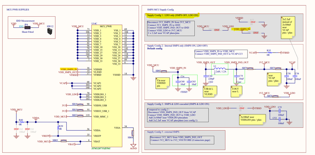Viewport: 315px width, 155px height.
Task: Select solder bridge SB79
Action: (x=250, y=69)
